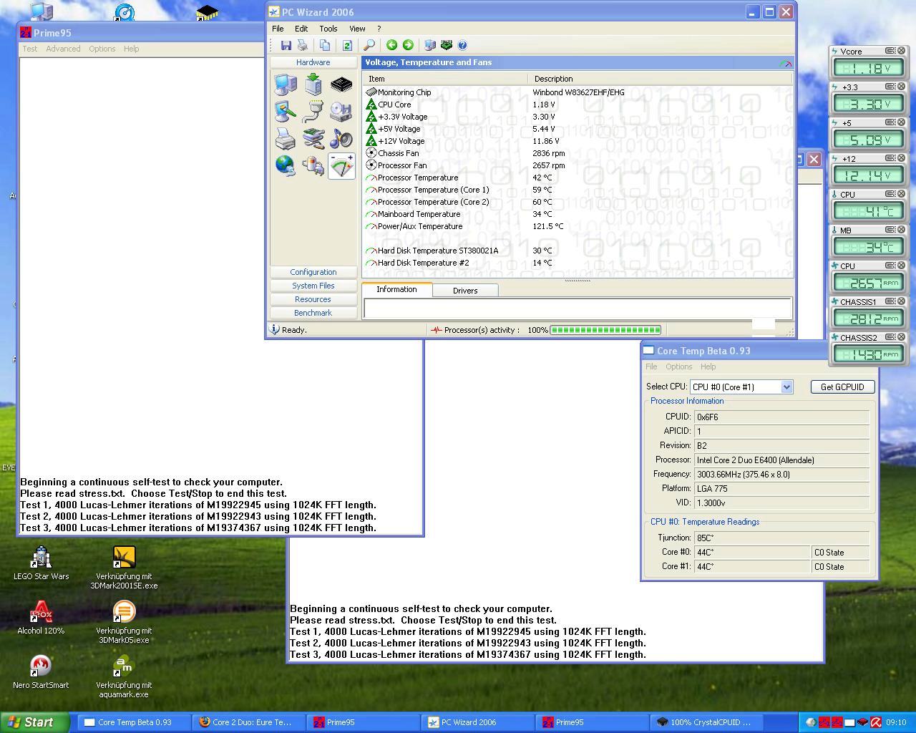Open the Advanced menu in Prime95

[x=63, y=49]
